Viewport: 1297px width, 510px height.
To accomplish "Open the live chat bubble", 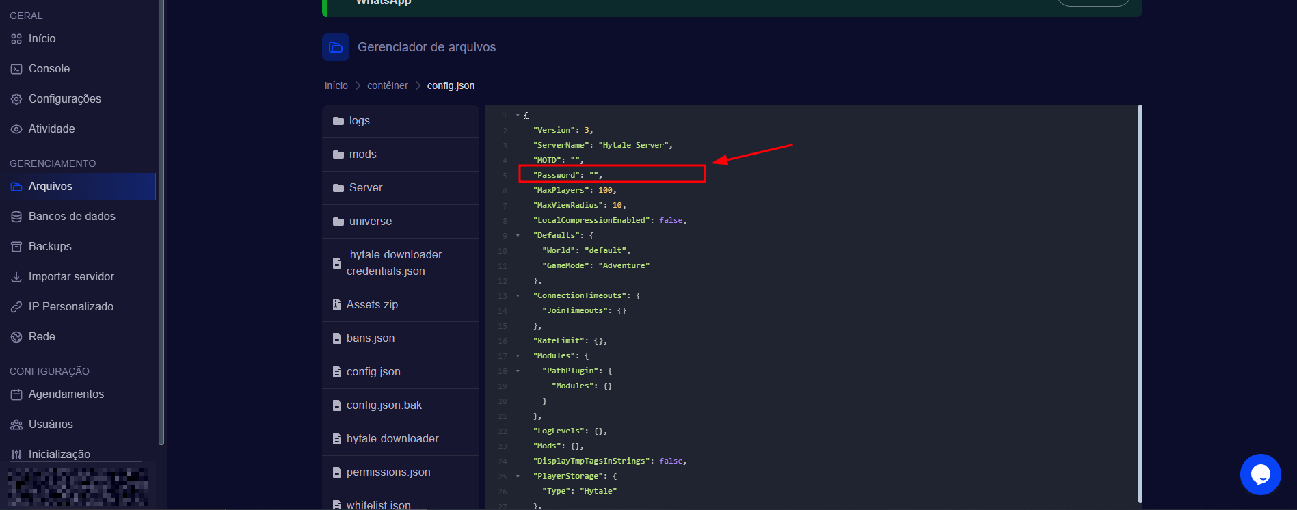I will coord(1260,474).
